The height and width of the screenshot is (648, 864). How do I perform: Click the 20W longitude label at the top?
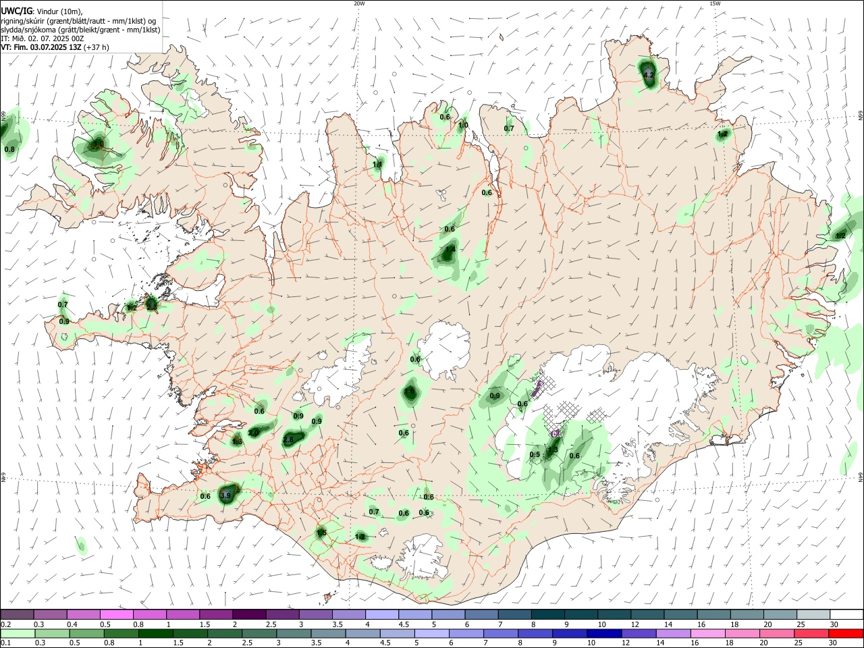pos(359,3)
